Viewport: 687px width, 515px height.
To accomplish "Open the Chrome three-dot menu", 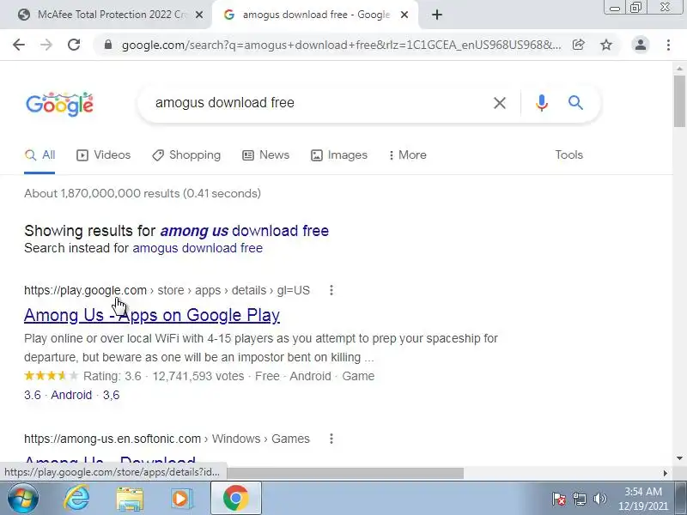I will coord(668,45).
